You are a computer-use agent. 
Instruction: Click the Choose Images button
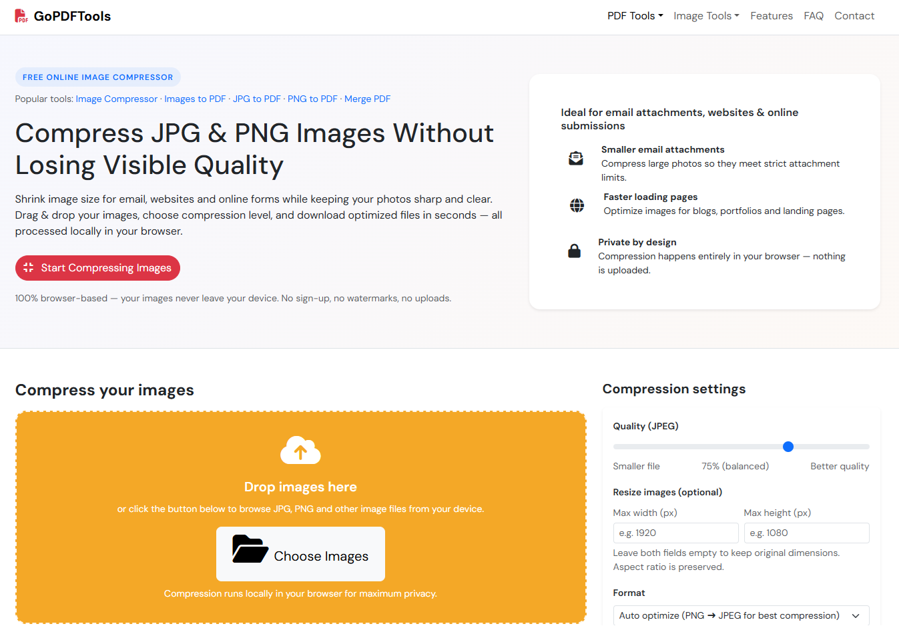tap(300, 553)
